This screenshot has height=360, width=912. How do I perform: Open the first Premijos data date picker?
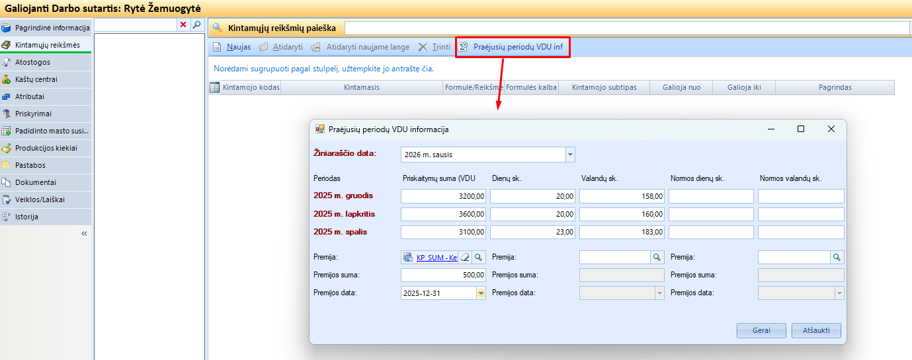pos(481,293)
